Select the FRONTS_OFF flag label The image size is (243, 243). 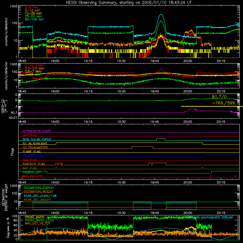pos(32,172)
